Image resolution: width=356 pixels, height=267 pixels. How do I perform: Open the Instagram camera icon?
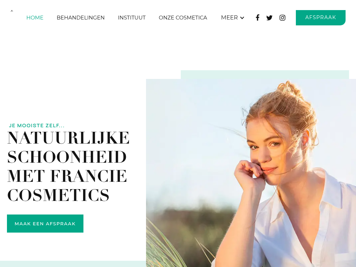click(x=282, y=18)
